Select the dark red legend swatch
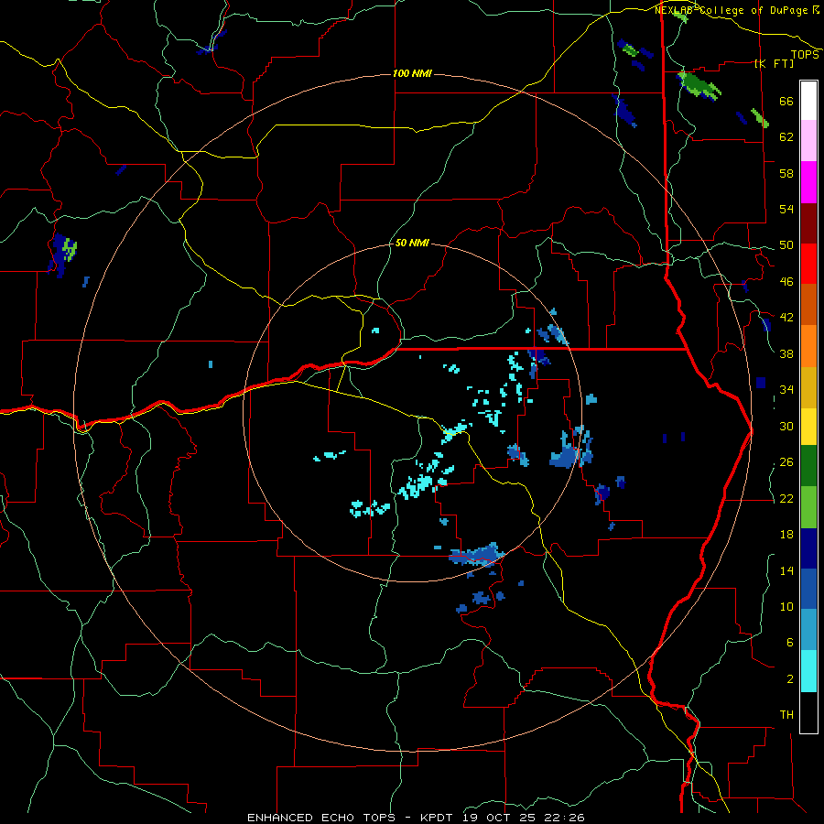Viewport: 824px width, 824px height. [x=808, y=222]
